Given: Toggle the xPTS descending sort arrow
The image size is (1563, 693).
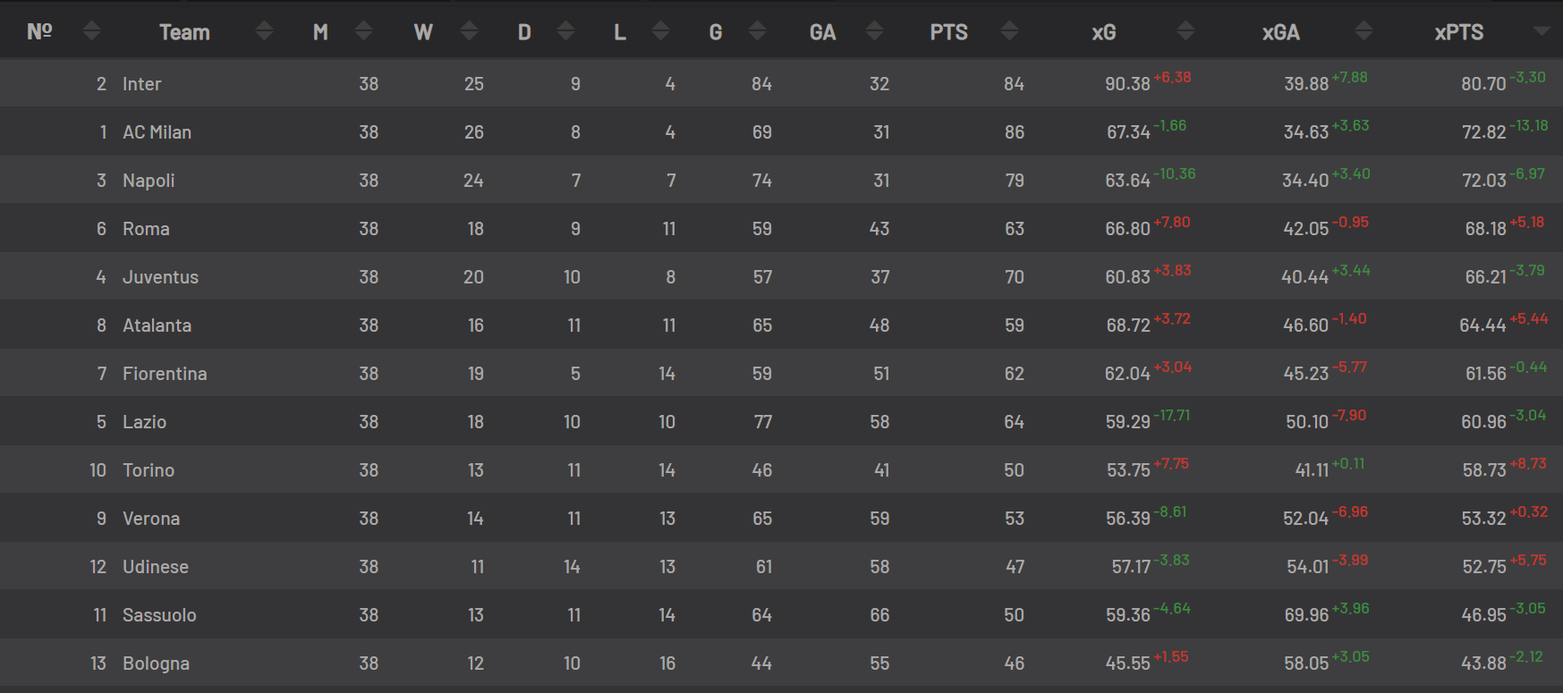Looking at the screenshot, I should pyautogui.click(x=1541, y=31).
